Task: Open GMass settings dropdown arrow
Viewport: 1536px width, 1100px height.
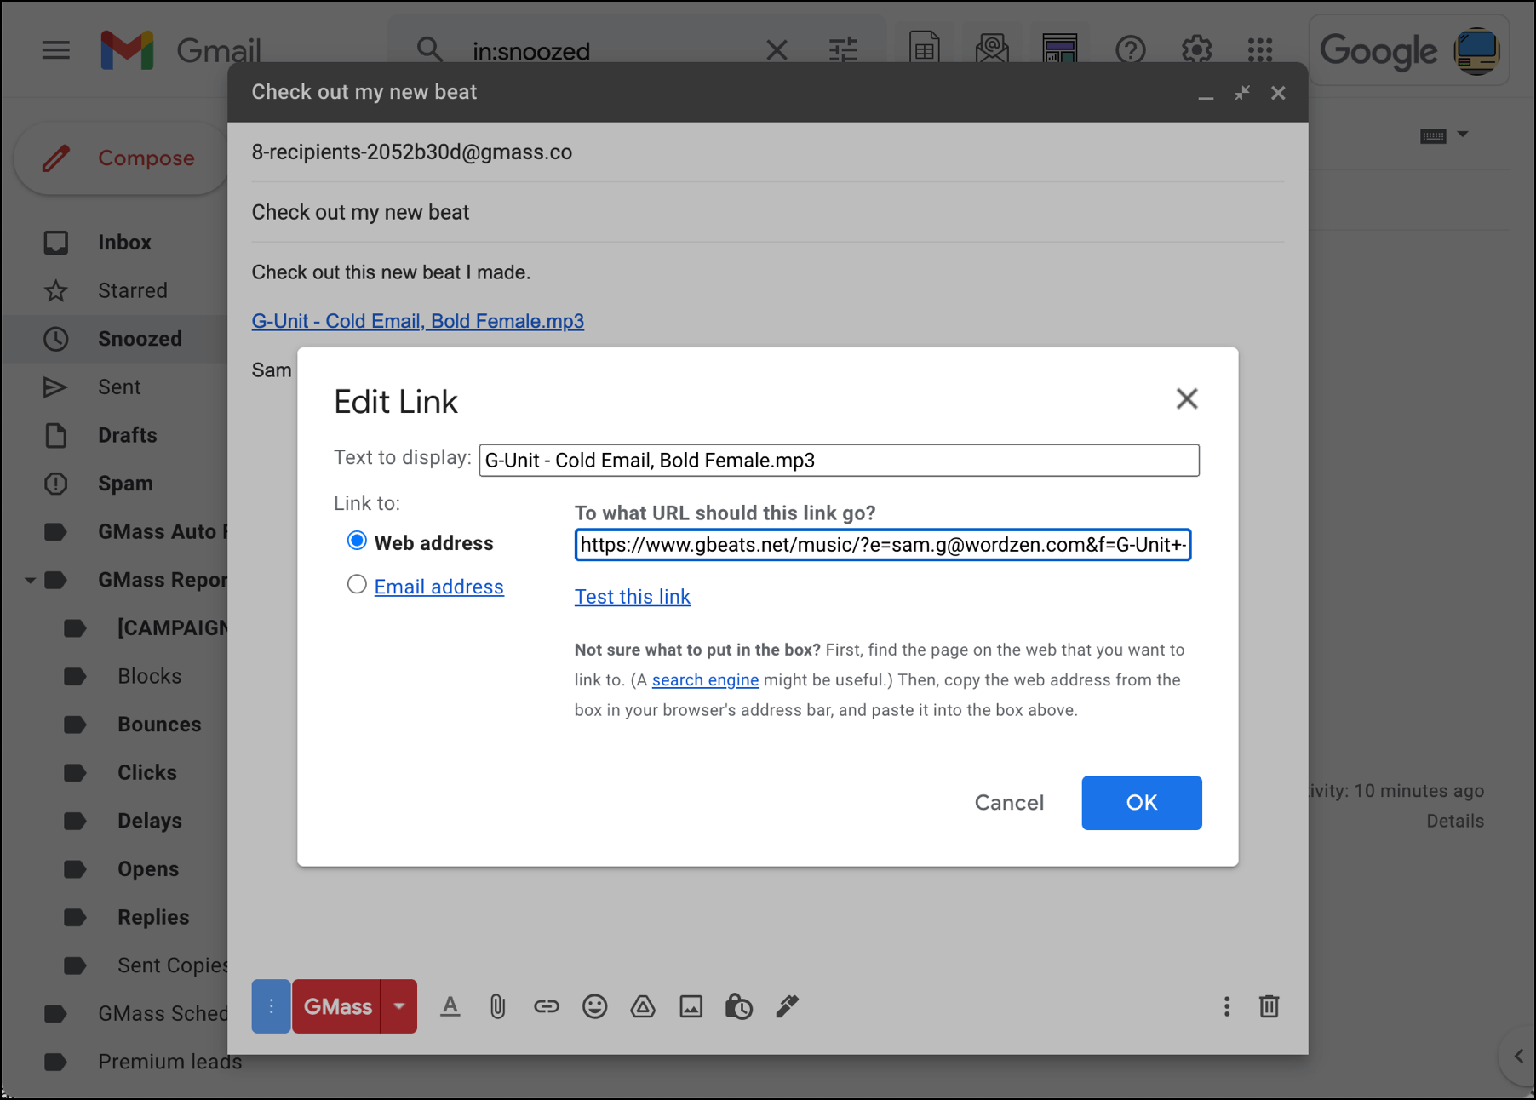Action: 399,1006
